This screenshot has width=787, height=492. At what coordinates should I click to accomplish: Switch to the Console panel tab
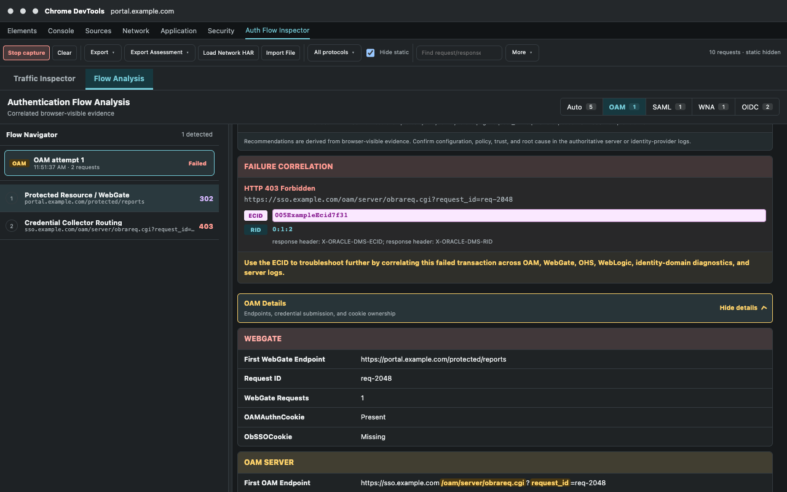61,31
